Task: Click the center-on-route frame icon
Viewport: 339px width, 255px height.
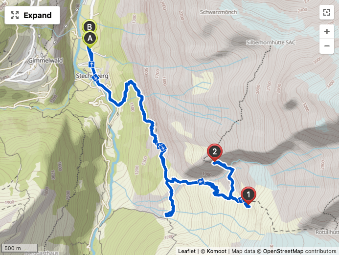Action: point(327,12)
